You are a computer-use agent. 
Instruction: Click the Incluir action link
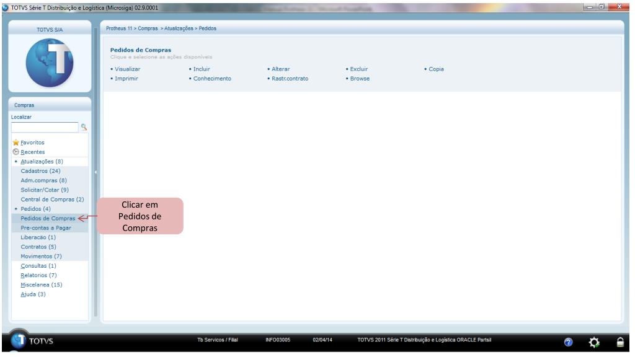click(202, 69)
